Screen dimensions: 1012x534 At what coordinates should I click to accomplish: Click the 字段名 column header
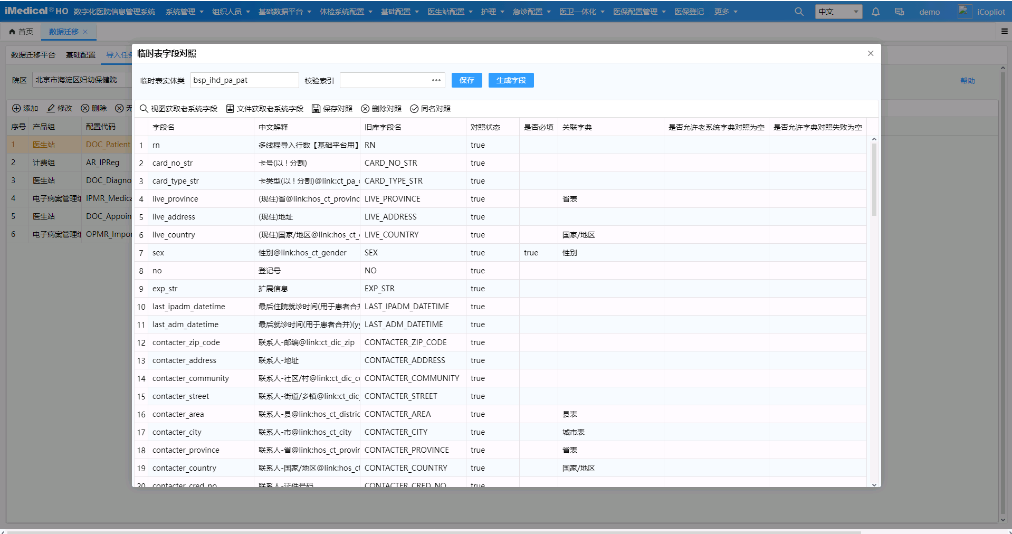(201, 127)
